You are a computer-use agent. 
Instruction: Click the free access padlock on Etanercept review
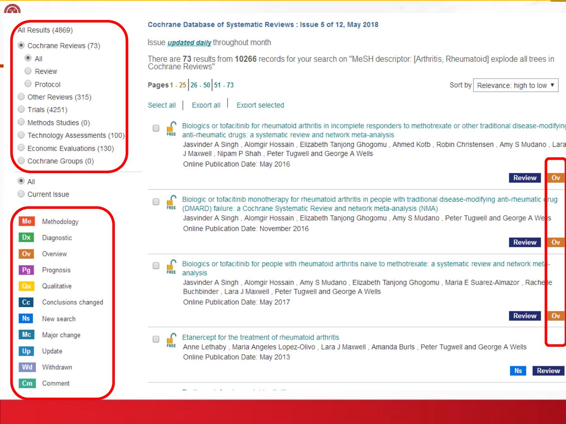[171, 340]
